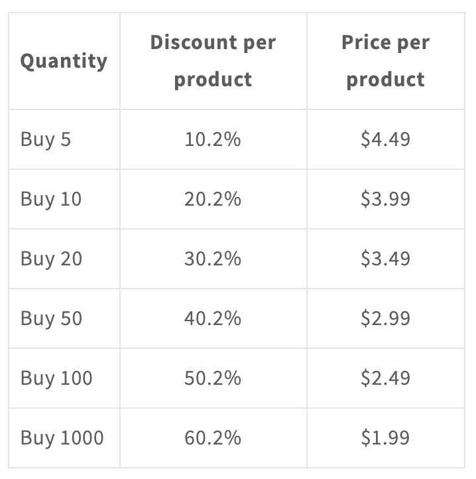Select the $4.49 price cell

point(386,139)
